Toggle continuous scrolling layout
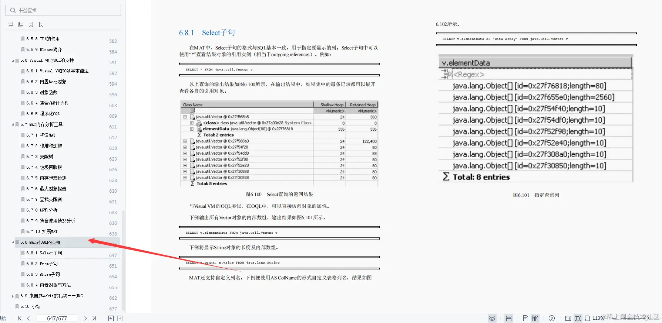This screenshot has height=323, width=662. pos(509,318)
